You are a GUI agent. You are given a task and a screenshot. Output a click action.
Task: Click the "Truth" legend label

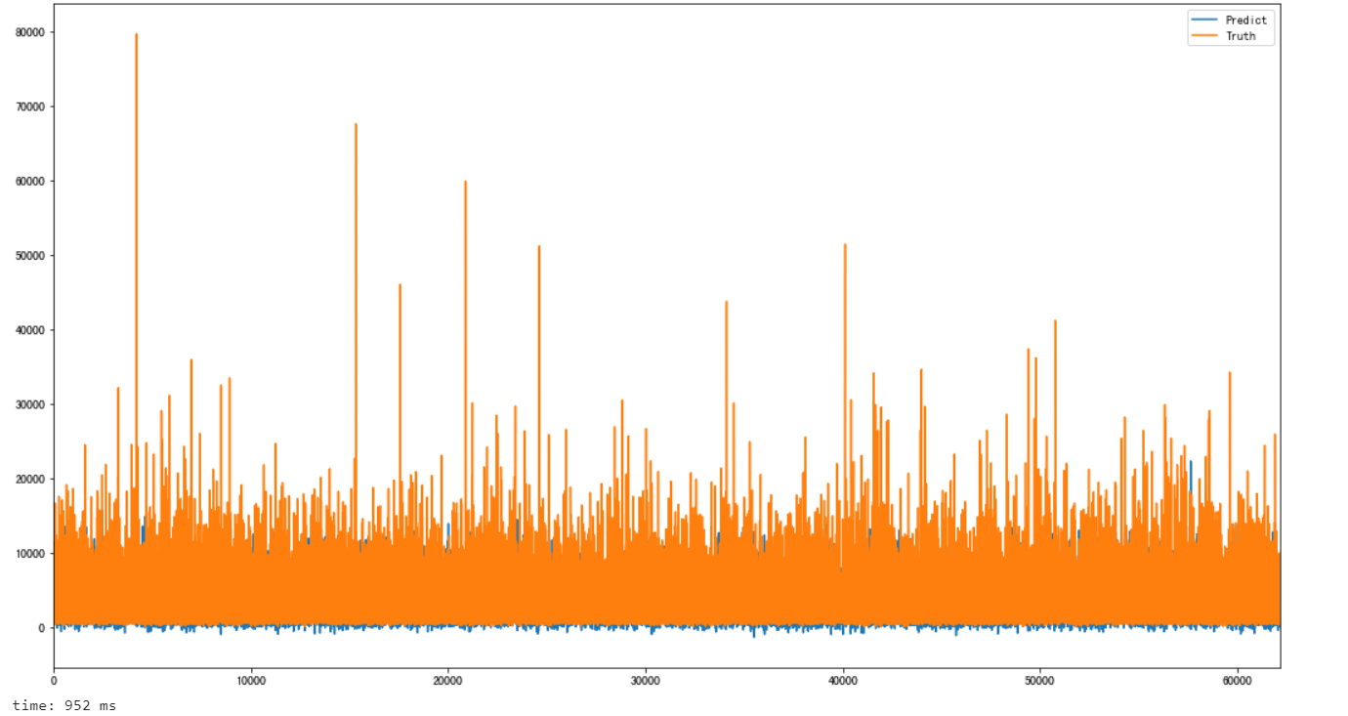pos(1241,36)
